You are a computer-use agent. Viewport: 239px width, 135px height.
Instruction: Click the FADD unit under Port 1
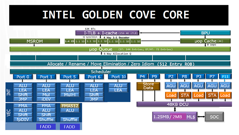pos(45,127)
